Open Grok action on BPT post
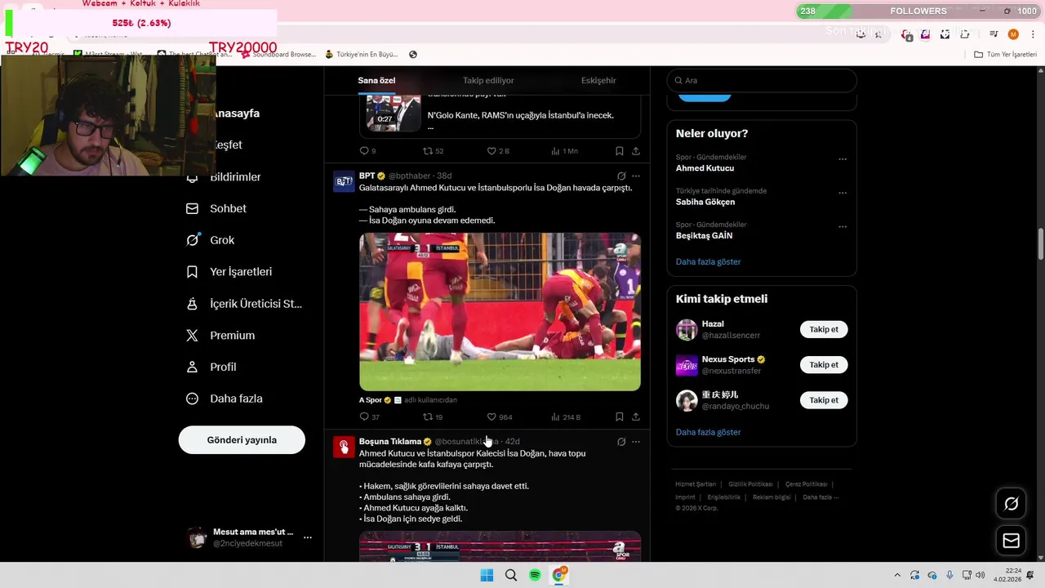1045x588 pixels. pos(621,176)
